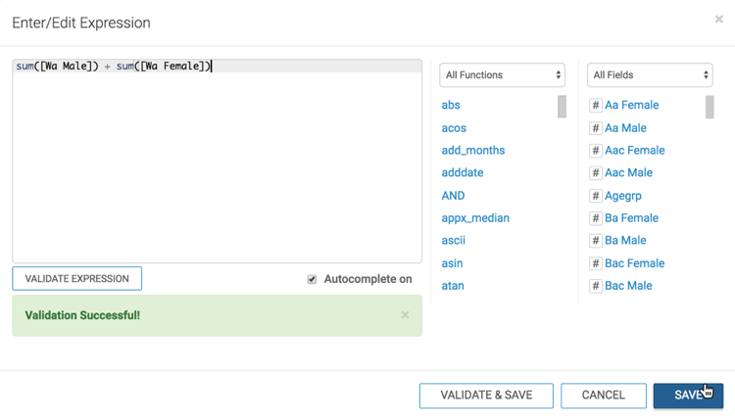This screenshot has width=735, height=420.
Task: Click the # icon beside Bac Male
Action: (x=595, y=286)
